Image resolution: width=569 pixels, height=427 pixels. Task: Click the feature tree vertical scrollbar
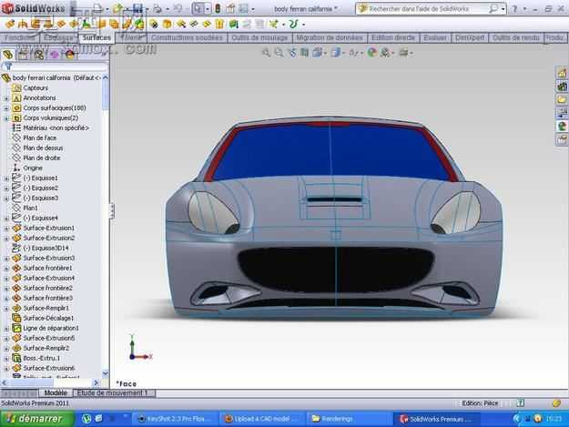(106, 225)
